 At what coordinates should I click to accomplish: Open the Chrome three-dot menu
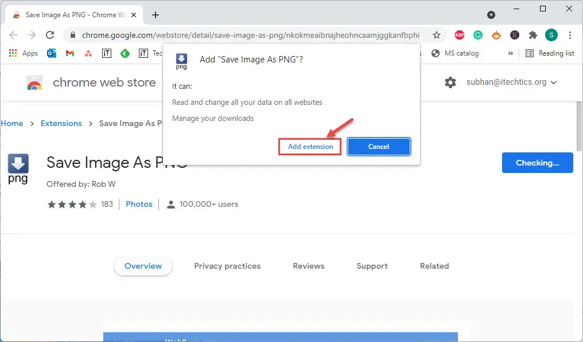(570, 35)
